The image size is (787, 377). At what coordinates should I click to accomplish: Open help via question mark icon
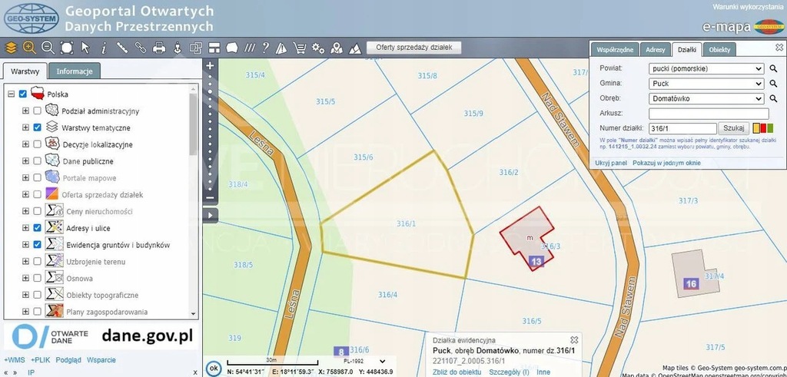[x=265, y=48]
